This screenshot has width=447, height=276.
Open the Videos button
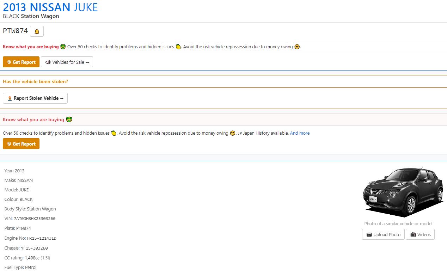[x=420, y=234]
